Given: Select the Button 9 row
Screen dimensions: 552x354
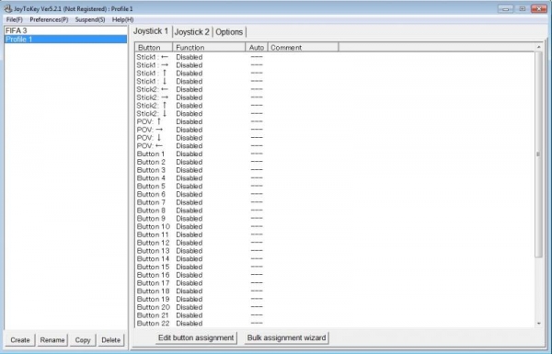Looking at the screenshot, I should click(335, 219).
